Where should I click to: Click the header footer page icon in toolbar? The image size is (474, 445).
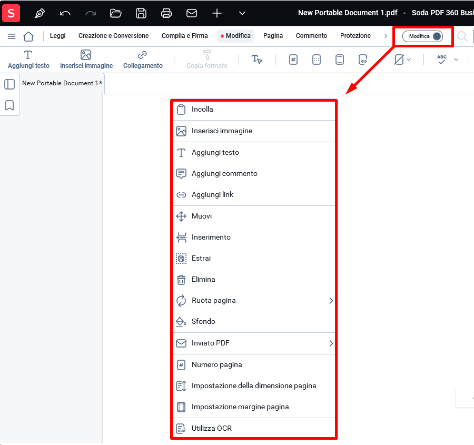[340, 60]
